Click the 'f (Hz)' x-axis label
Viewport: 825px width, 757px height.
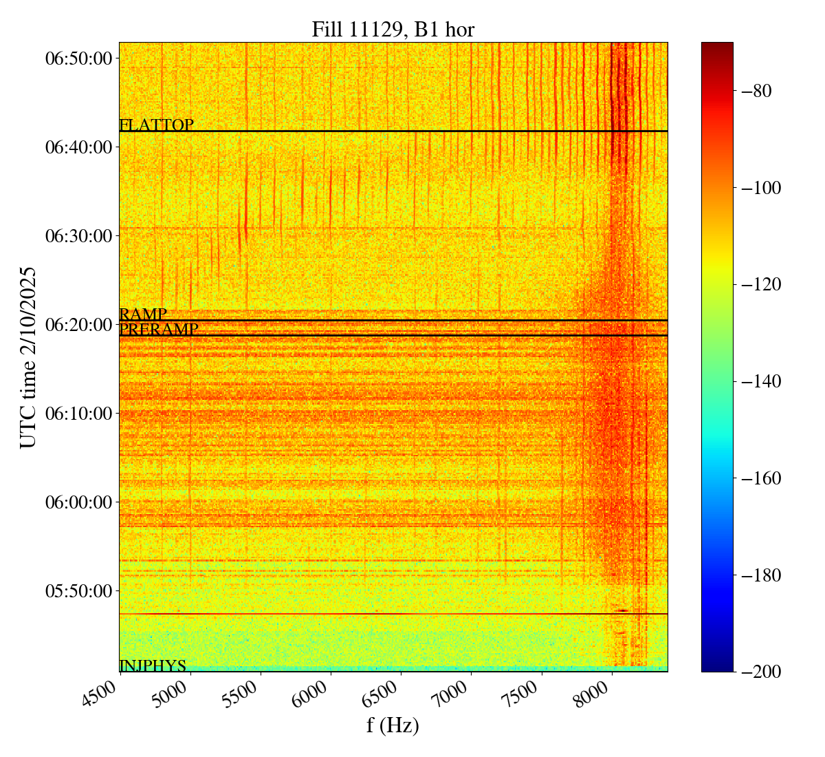tap(393, 725)
